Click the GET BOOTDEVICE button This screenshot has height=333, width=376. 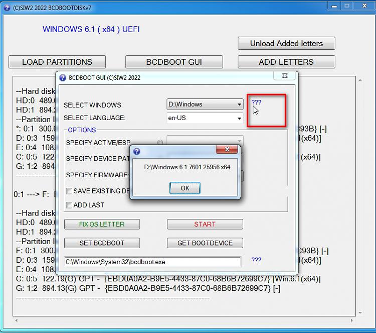(x=205, y=243)
